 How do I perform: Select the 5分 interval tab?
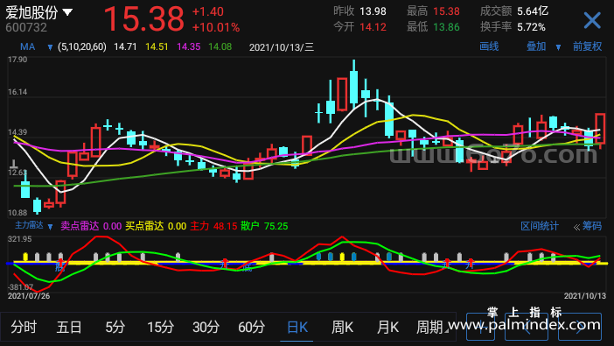(115, 327)
